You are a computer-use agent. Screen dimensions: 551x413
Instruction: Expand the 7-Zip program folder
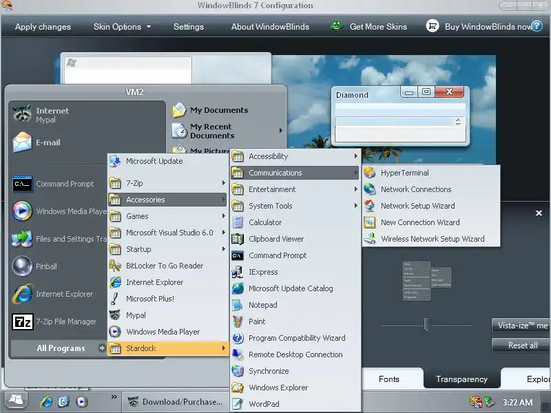pos(168,183)
